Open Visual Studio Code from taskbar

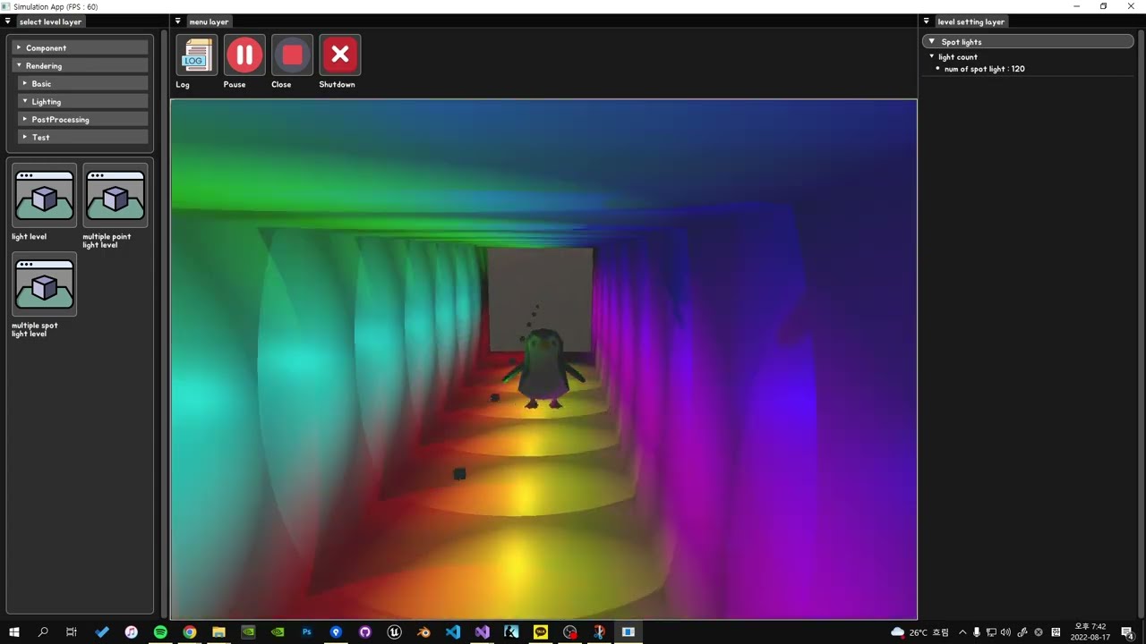coord(453,631)
